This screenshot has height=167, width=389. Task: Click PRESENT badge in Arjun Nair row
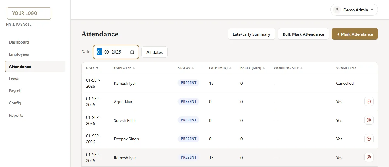[x=188, y=101]
